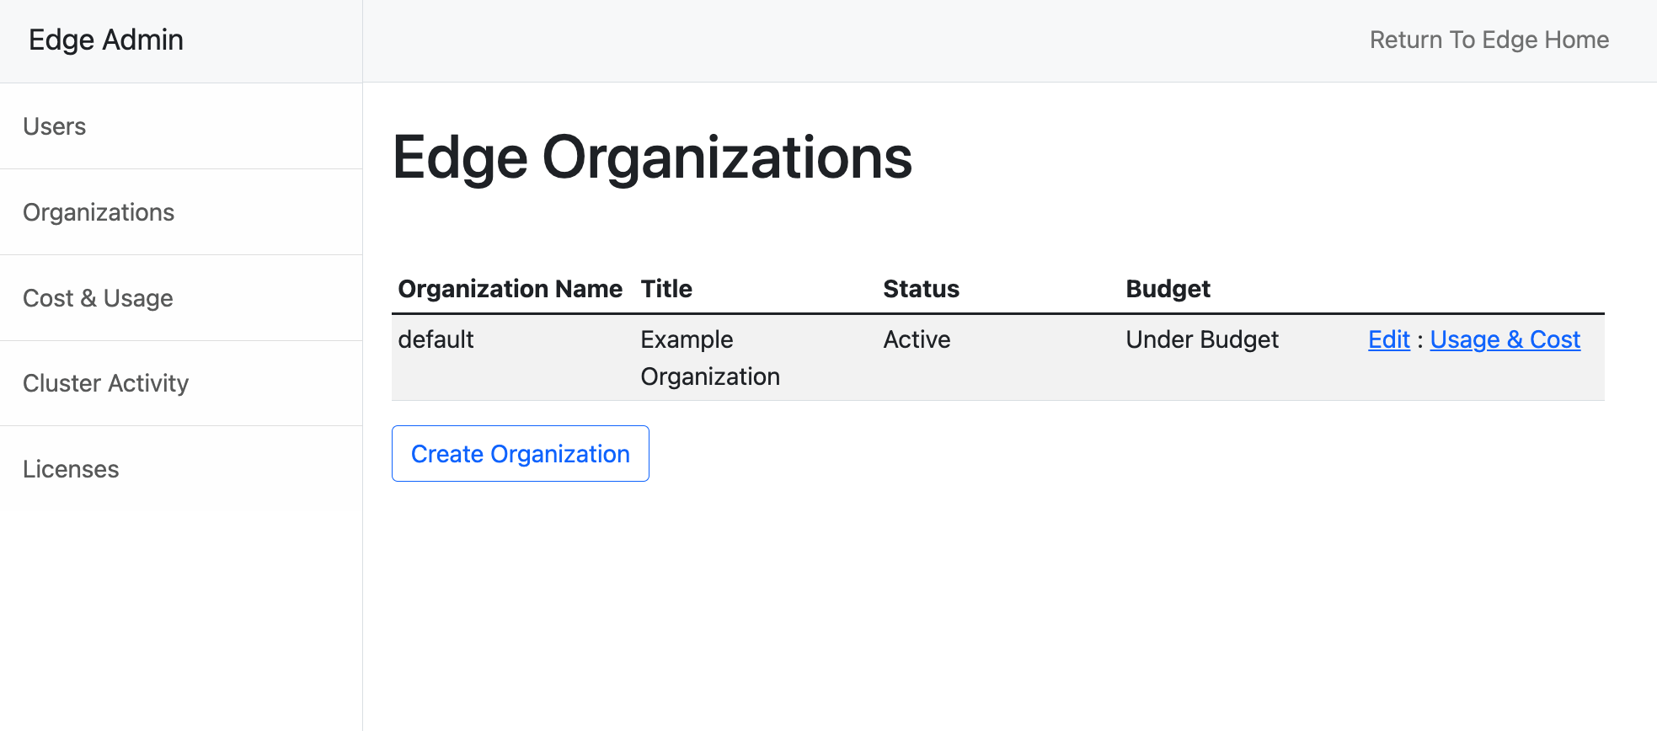The width and height of the screenshot is (1657, 731).
Task: Select Organizations in the sidebar
Action: pyautogui.click(x=181, y=212)
